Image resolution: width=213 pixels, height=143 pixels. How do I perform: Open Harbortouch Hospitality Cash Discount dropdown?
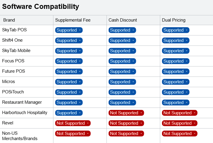coord(126,113)
